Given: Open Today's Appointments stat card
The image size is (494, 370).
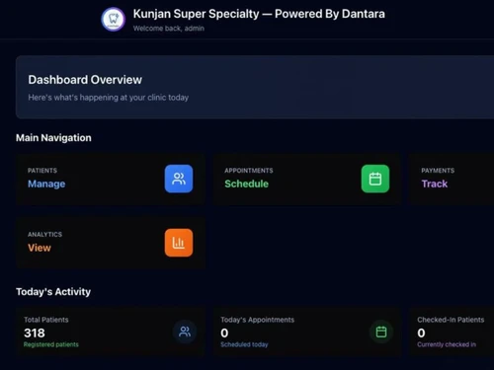Looking at the screenshot, I should [307, 332].
